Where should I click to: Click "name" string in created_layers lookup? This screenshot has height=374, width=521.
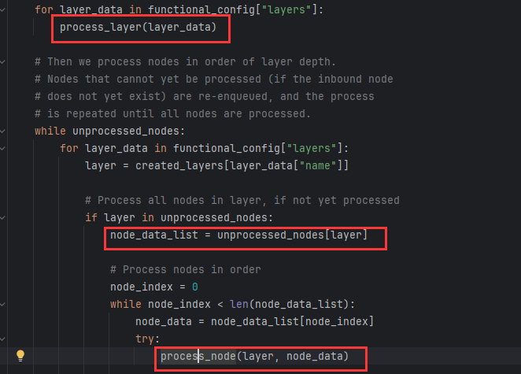324,165
